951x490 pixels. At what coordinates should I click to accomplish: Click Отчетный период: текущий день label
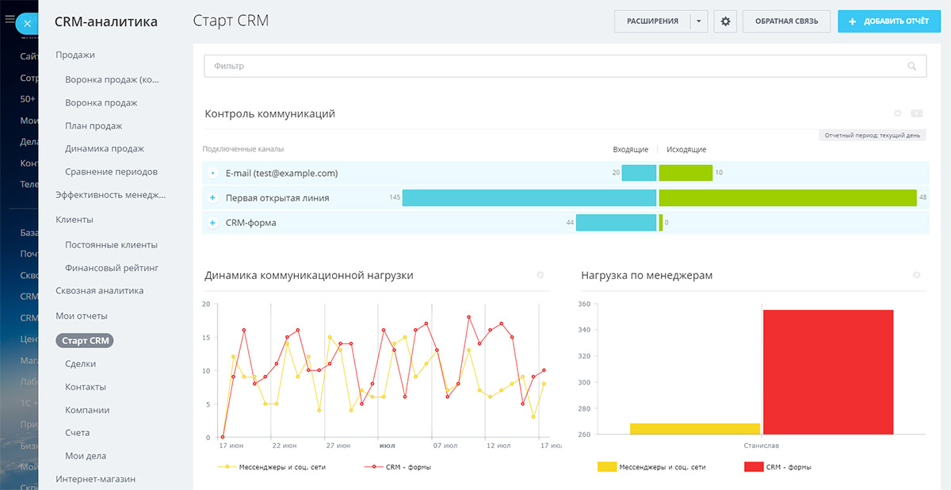click(x=872, y=136)
